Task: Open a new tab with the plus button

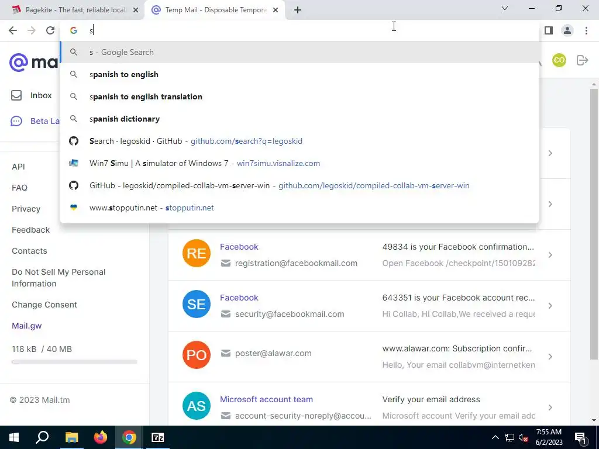Action: [298, 10]
